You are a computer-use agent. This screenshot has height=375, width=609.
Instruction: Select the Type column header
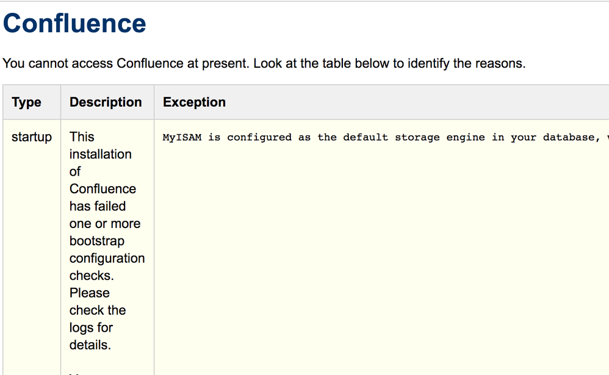click(x=26, y=102)
